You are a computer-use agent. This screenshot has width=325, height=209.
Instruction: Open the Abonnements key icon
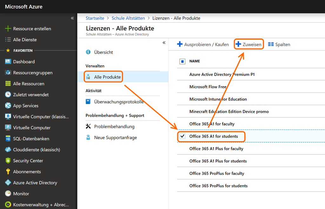[8, 172]
